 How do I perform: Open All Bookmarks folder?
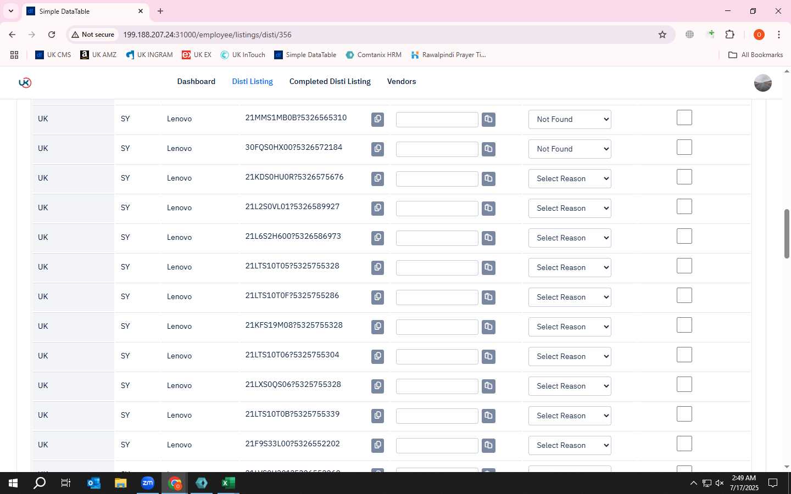pyautogui.click(x=755, y=55)
